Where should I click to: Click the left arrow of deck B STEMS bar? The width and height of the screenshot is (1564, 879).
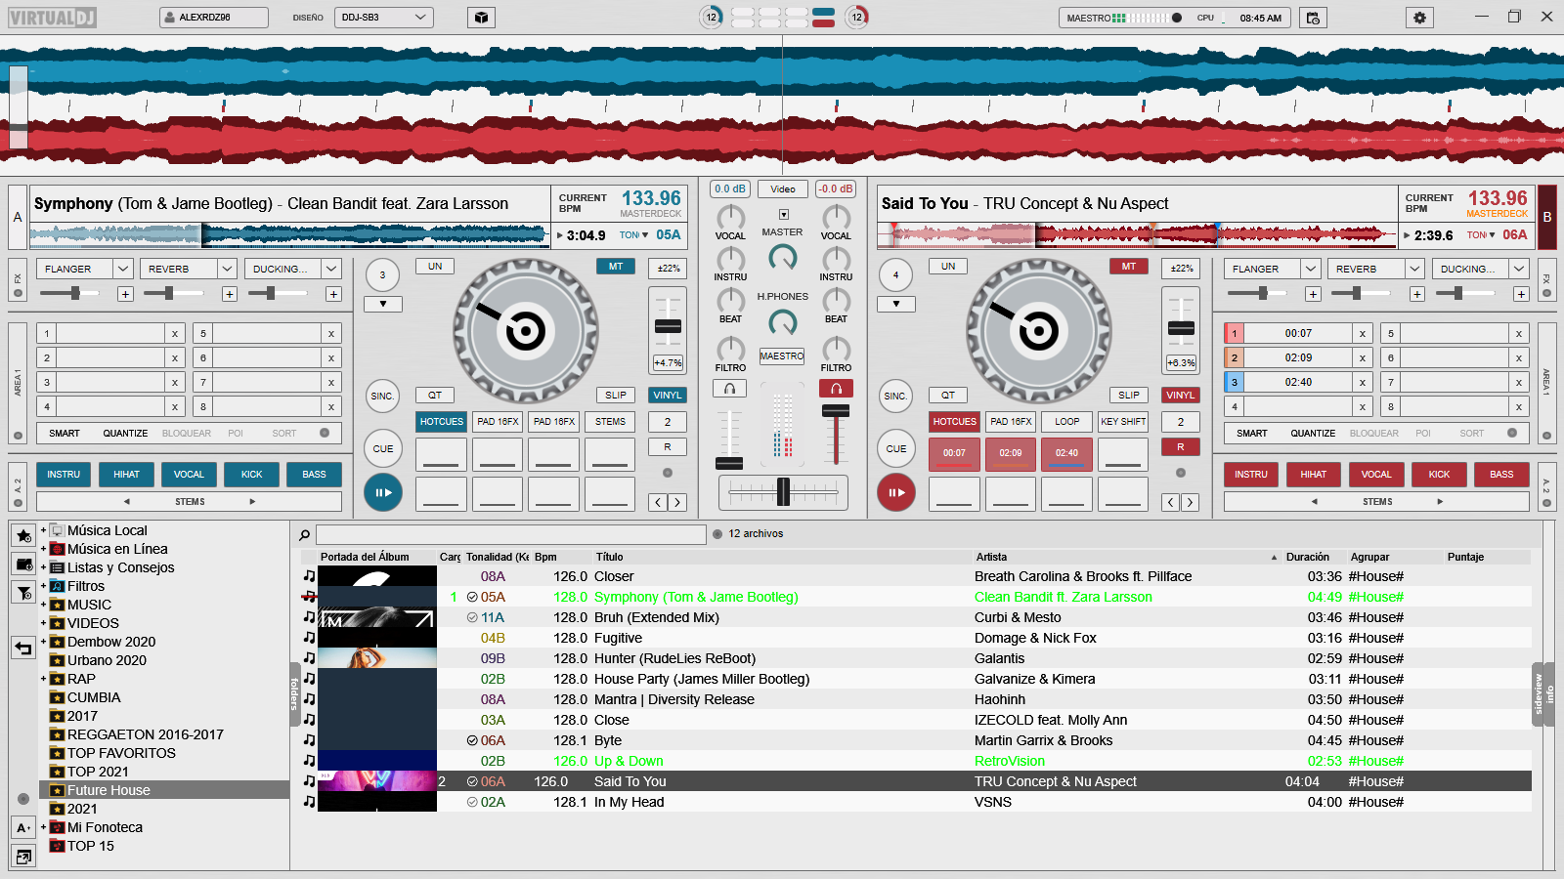[x=1315, y=502]
